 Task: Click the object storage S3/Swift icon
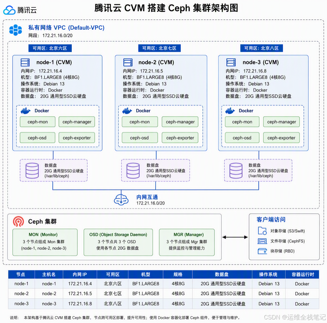point(262,231)
